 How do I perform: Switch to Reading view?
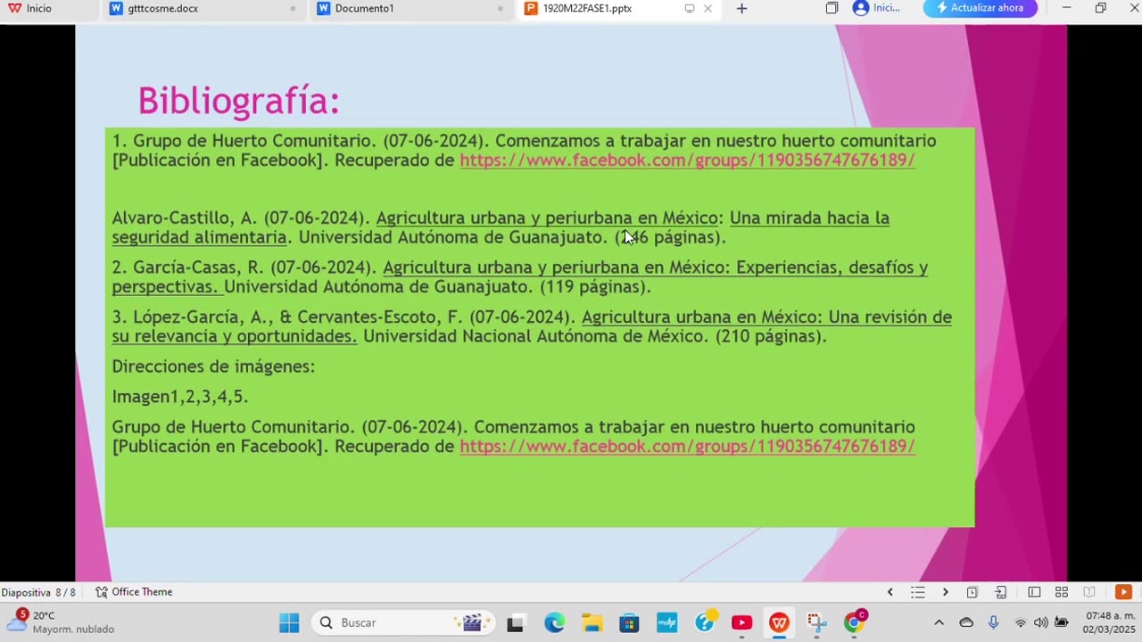click(1089, 592)
